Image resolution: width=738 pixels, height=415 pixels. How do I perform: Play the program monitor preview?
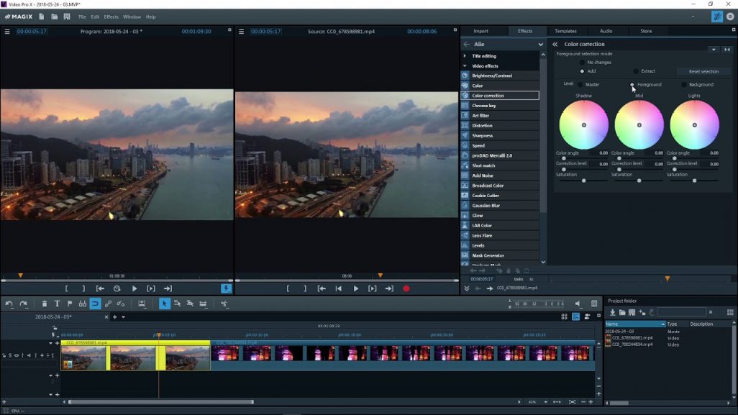134,288
